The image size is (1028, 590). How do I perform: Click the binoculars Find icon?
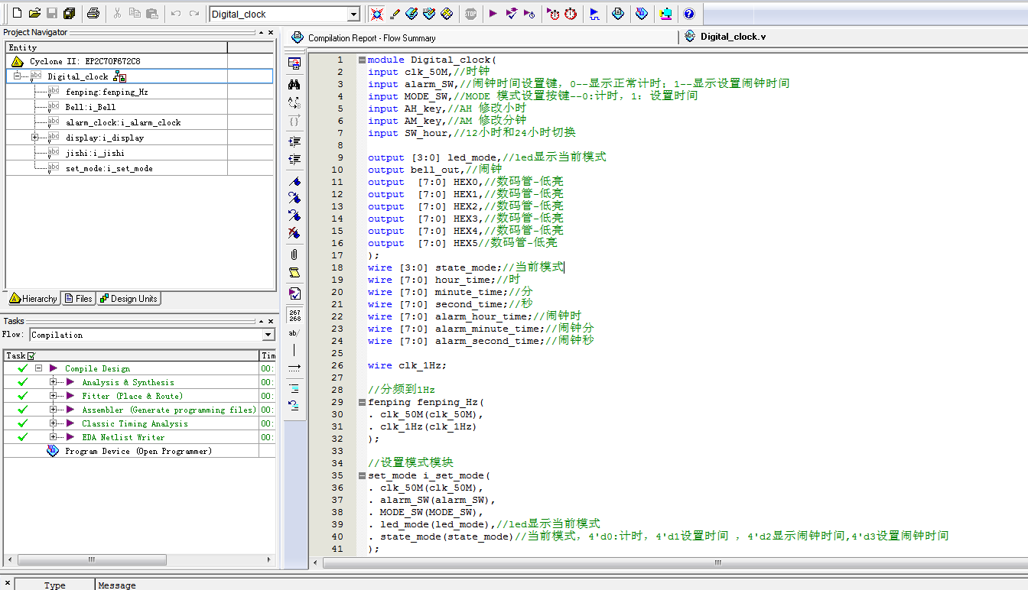coord(294,84)
